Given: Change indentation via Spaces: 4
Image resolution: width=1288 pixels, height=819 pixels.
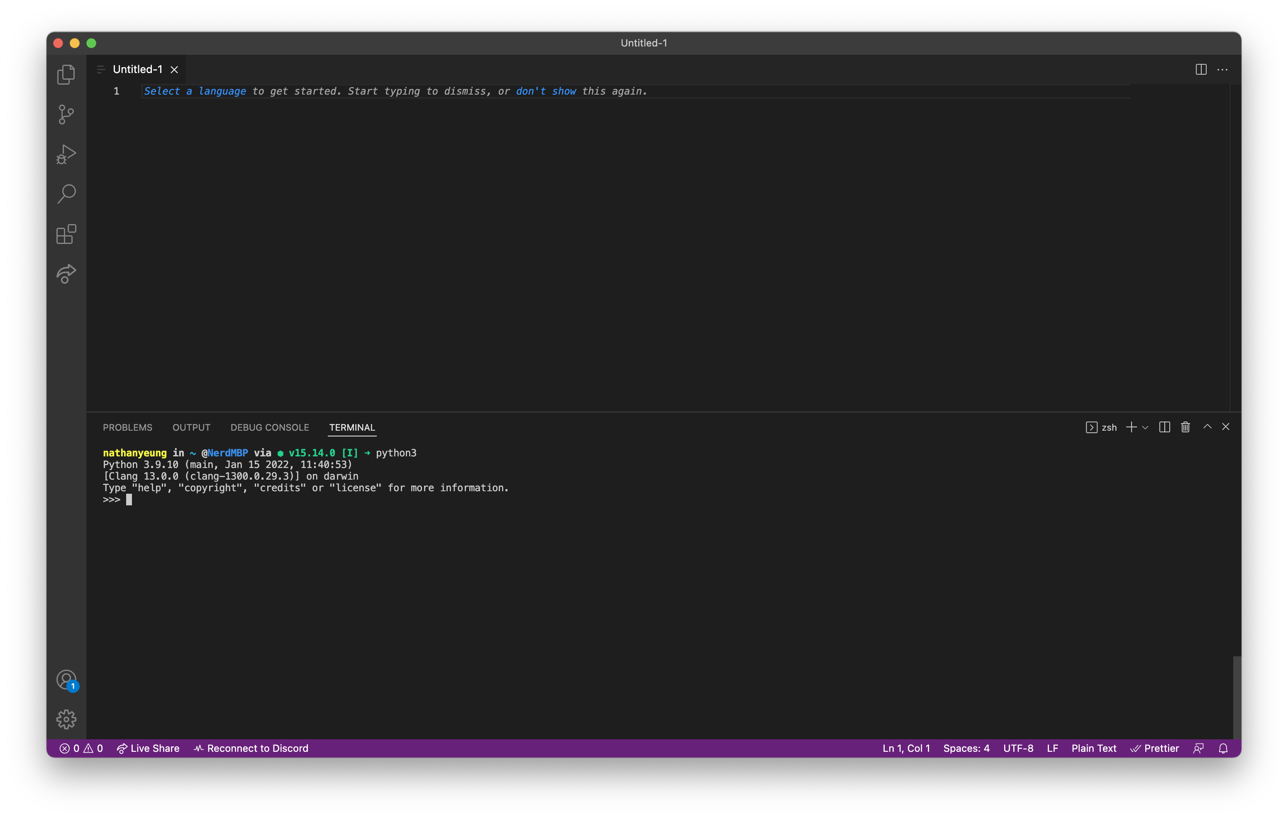Looking at the screenshot, I should [966, 748].
